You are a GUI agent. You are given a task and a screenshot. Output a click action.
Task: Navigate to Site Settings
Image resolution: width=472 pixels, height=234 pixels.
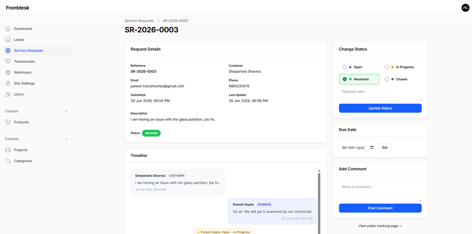tap(37, 83)
